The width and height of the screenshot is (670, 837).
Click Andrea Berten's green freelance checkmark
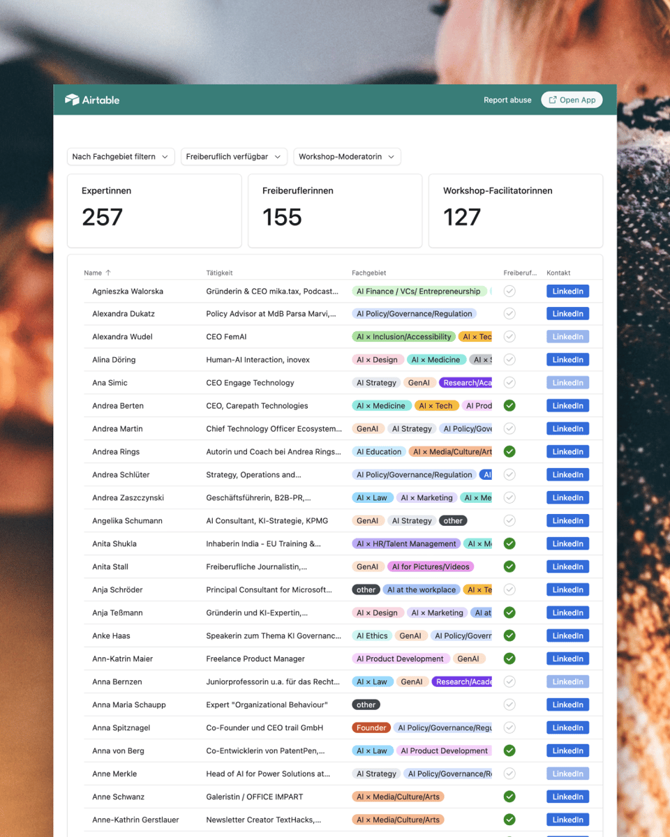(x=509, y=405)
